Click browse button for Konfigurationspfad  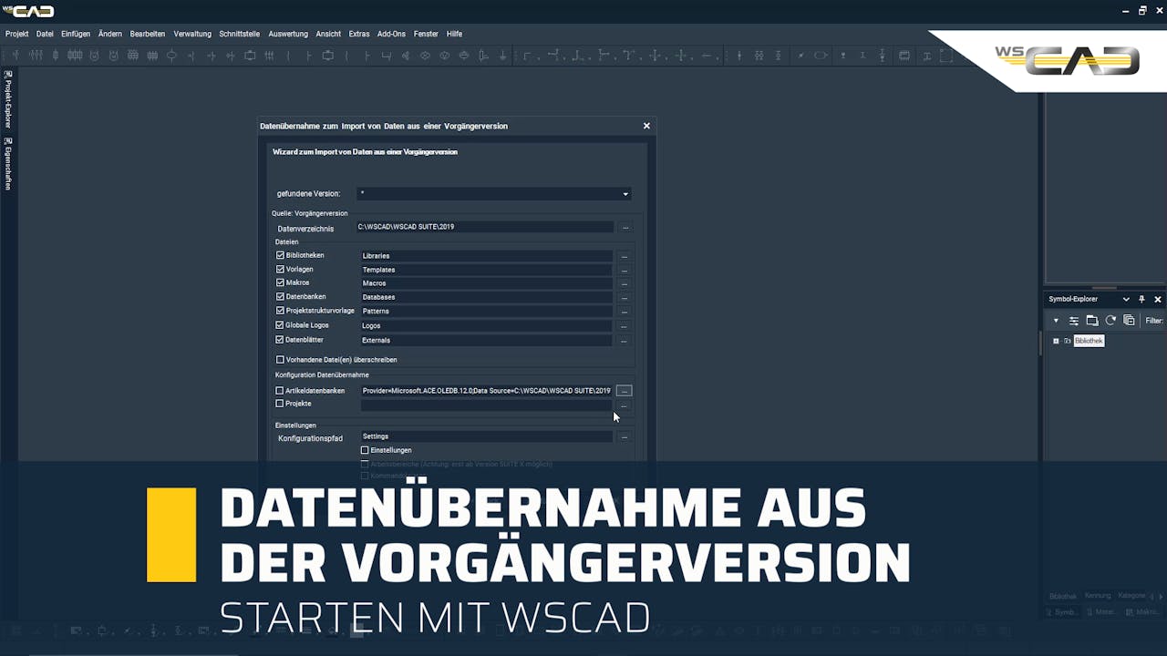click(625, 437)
